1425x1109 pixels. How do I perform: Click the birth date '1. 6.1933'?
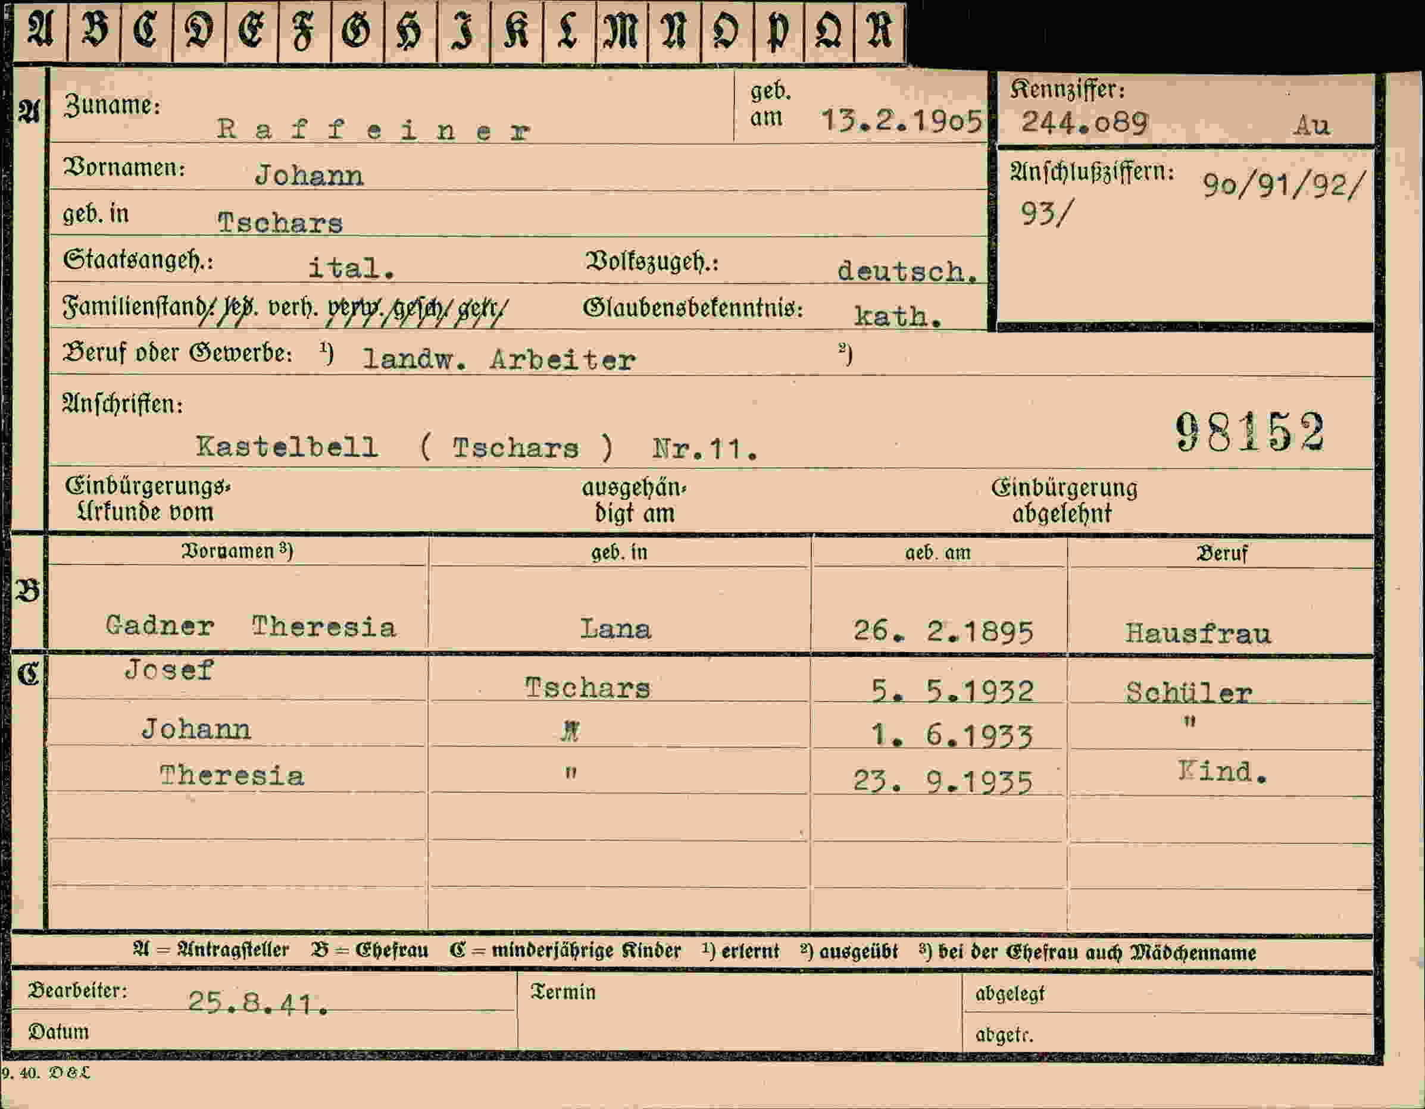click(x=952, y=736)
